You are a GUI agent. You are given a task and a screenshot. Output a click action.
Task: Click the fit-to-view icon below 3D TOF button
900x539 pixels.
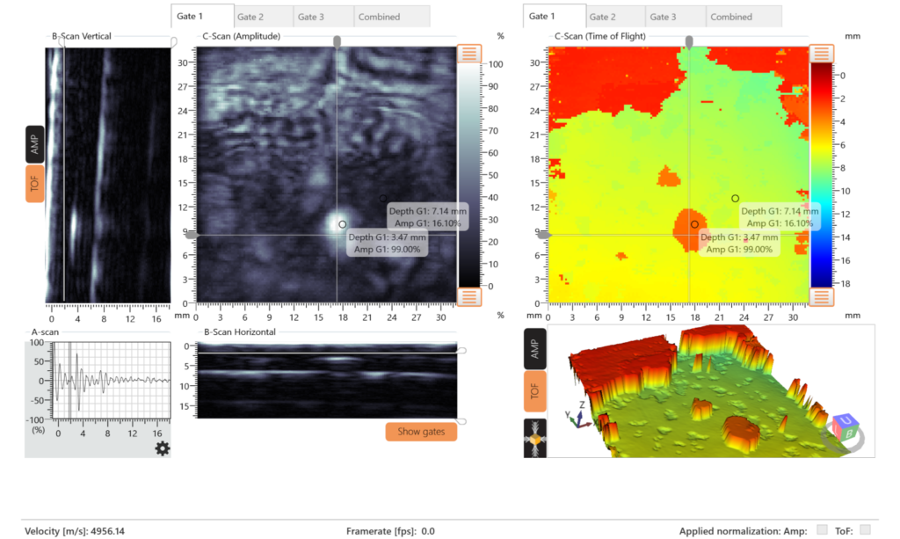(534, 439)
